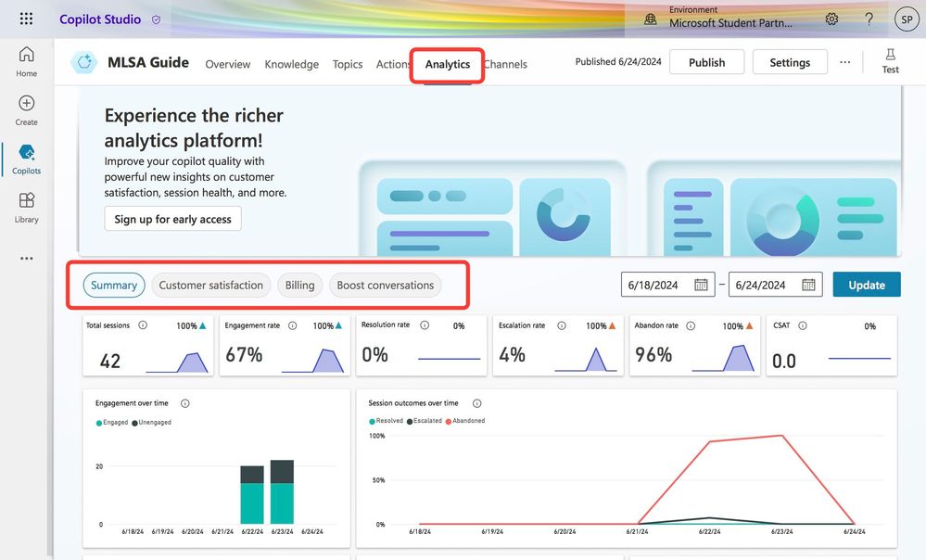Viewport: 926px width, 560px height.
Task: Switch to the Channels tab
Action: point(505,64)
